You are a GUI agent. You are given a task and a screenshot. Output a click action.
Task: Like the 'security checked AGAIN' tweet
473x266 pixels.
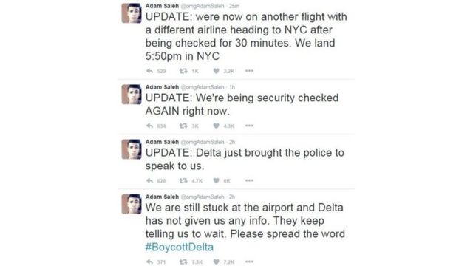216,126
